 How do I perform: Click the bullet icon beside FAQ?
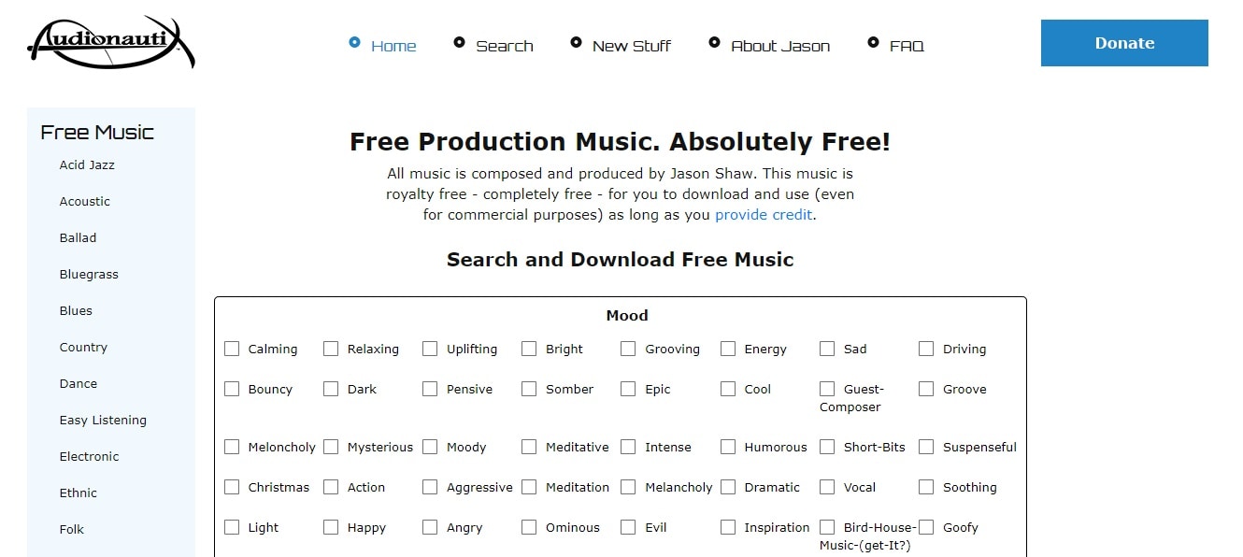[x=873, y=42]
